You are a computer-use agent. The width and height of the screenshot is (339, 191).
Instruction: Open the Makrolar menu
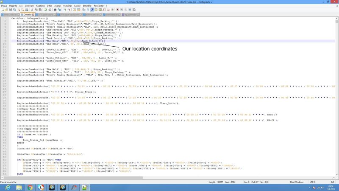pos(67,6)
